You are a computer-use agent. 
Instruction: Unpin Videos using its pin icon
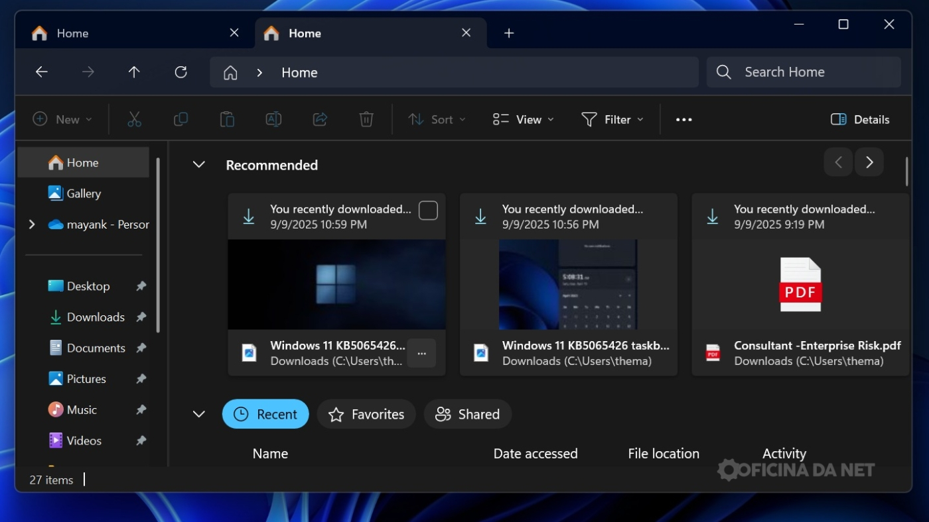pos(141,441)
